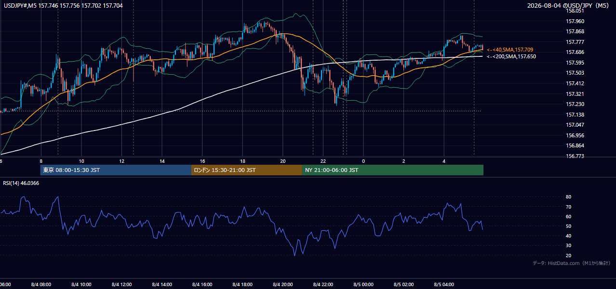This screenshot has height=289, width=616.
Task: Select the NY 21:00-06:00 JST session bar
Action: (x=393, y=170)
